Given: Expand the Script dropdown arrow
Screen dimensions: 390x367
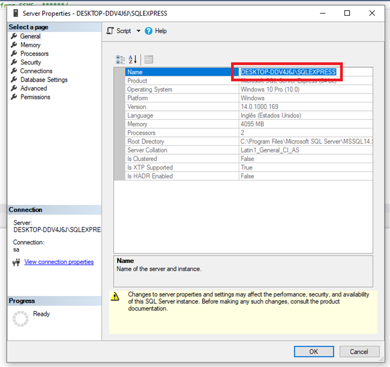Looking at the screenshot, I should point(138,31).
